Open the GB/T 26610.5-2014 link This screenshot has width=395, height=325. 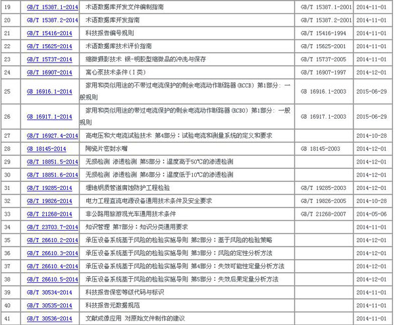click(x=53, y=280)
